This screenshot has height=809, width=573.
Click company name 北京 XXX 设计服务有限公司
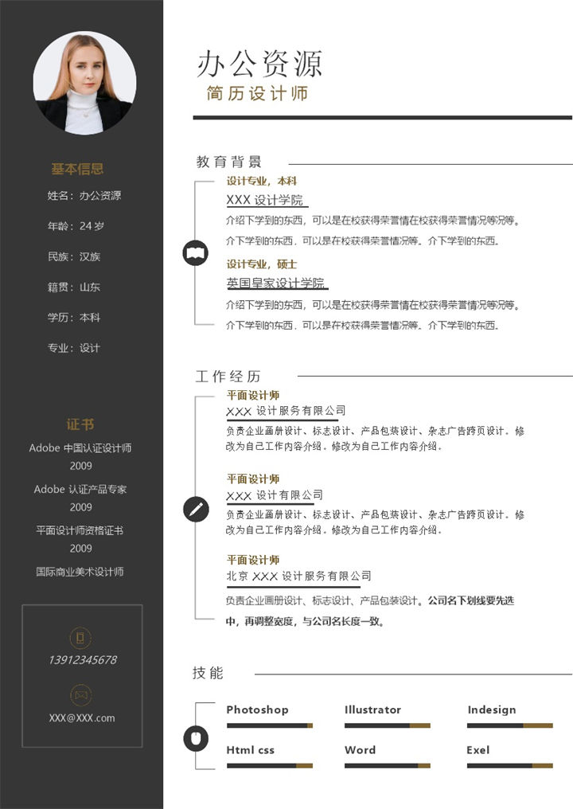pyautogui.click(x=298, y=576)
